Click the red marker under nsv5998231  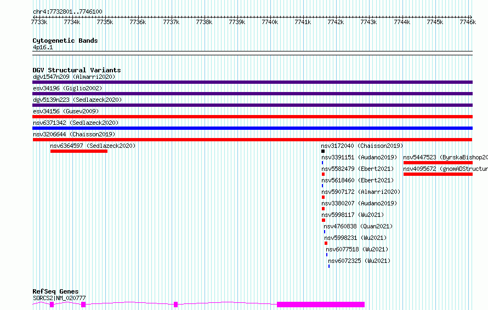326,243
